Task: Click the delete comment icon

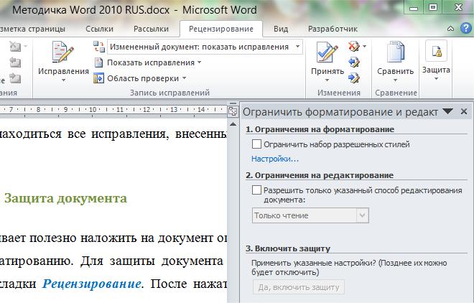Action: [15, 46]
